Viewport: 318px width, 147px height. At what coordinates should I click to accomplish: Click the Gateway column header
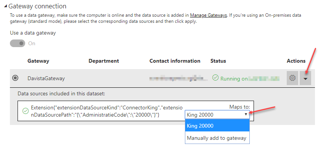[x=39, y=61]
